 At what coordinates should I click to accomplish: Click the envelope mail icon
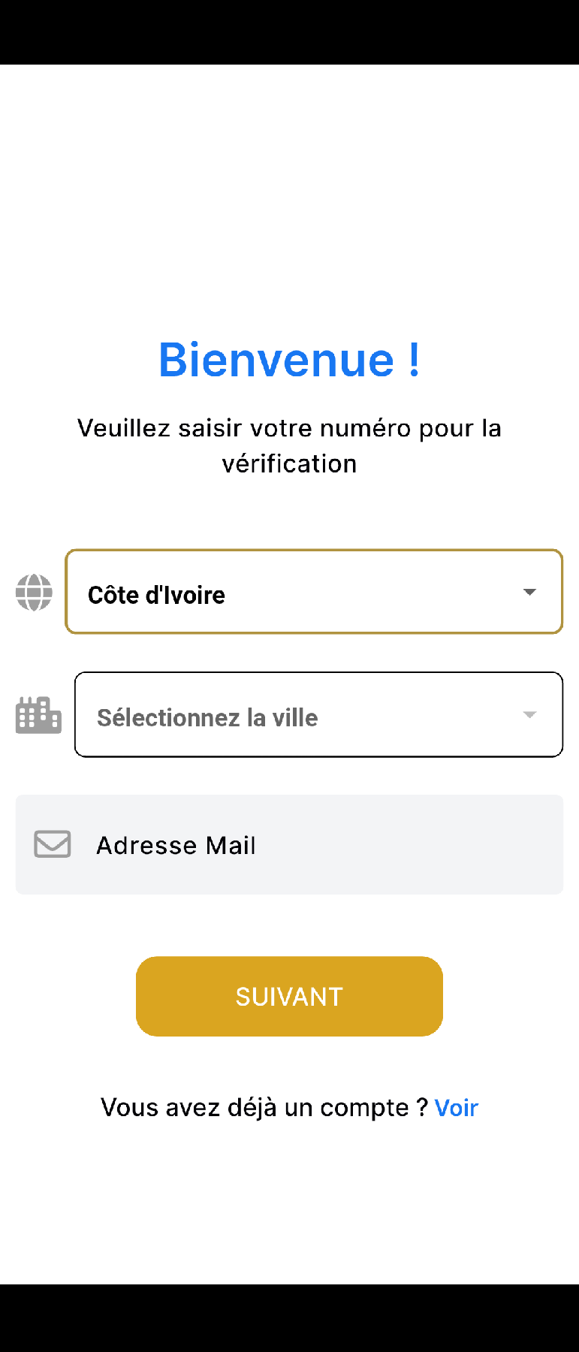[x=53, y=844]
